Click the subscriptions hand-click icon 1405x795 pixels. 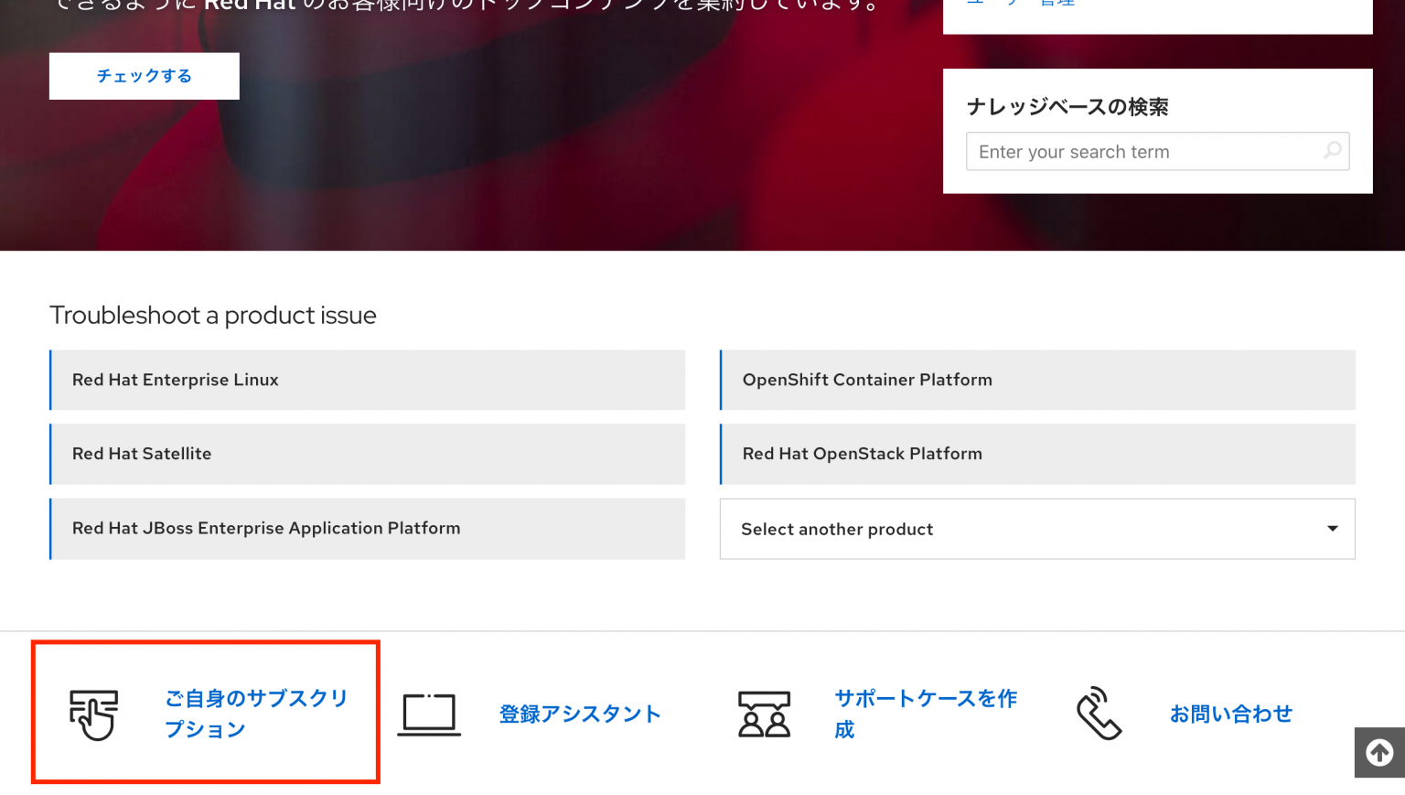pyautogui.click(x=93, y=713)
